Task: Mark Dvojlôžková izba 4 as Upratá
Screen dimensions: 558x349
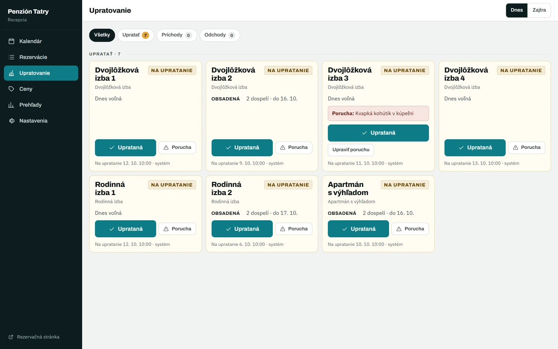Action: click(x=475, y=148)
